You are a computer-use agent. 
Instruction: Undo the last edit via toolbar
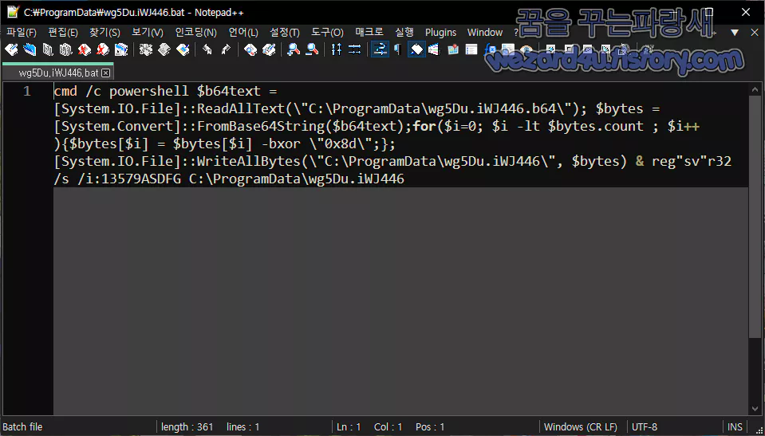(207, 49)
